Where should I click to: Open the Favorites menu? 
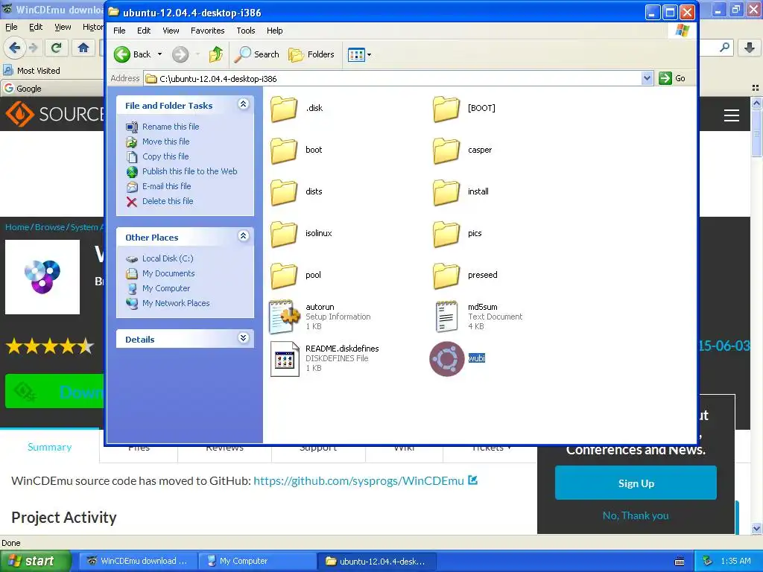coord(208,31)
